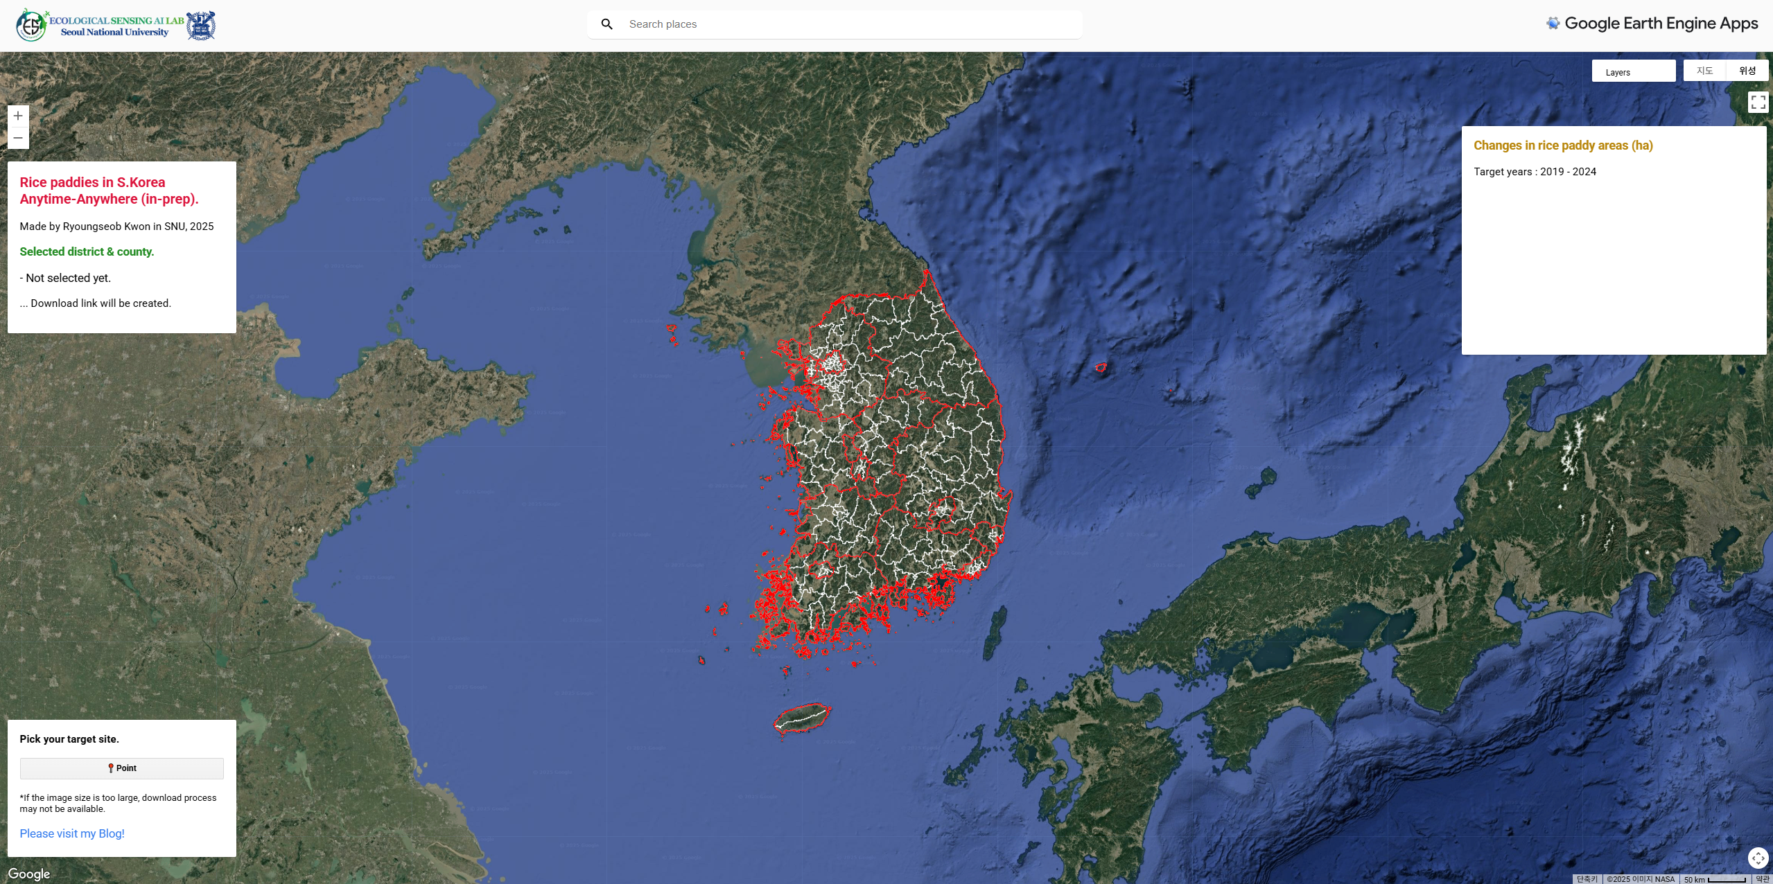
Task: Open 단축키 keyboard shortcuts
Action: 1587,879
